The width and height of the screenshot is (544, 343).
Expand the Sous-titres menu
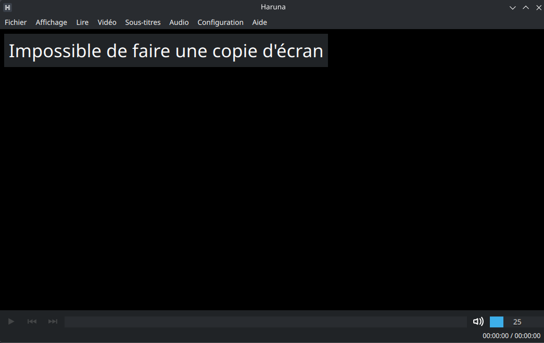143,22
